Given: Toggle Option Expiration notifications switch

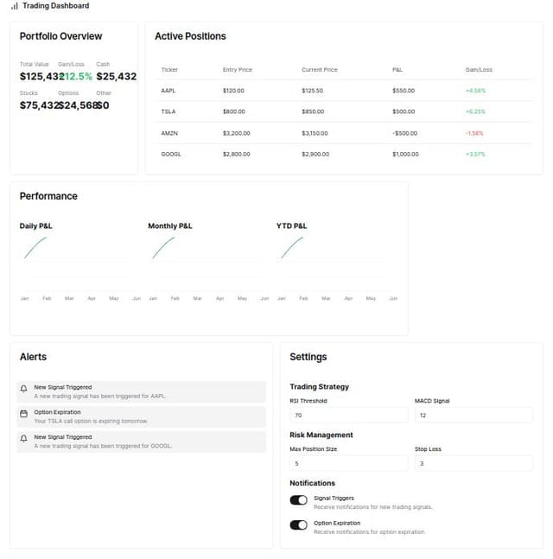Looking at the screenshot, I should coord(298,525).
